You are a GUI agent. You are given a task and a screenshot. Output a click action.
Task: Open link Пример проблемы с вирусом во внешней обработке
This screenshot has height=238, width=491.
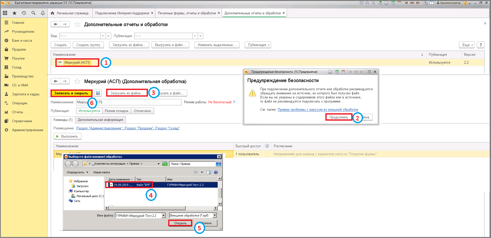[x=318, y=110]
